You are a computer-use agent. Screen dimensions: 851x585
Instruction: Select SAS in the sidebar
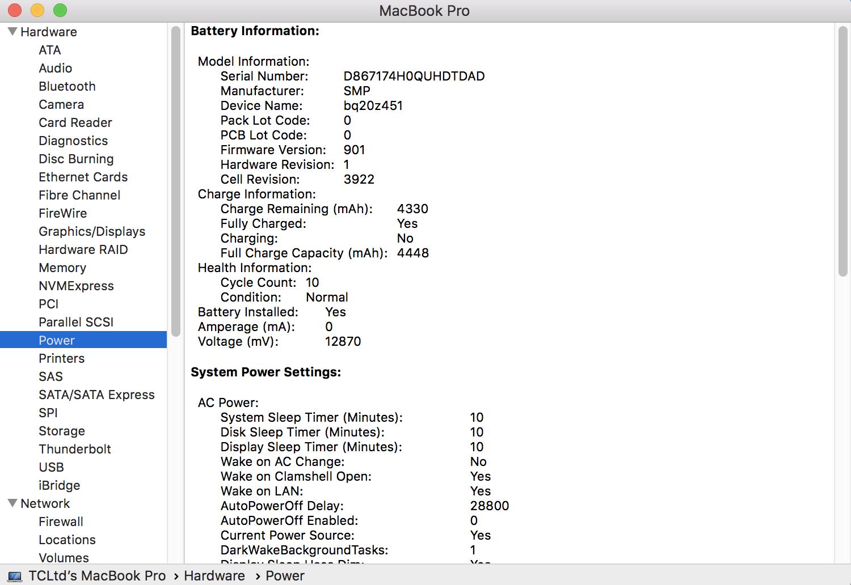click(x=50, y=376)
